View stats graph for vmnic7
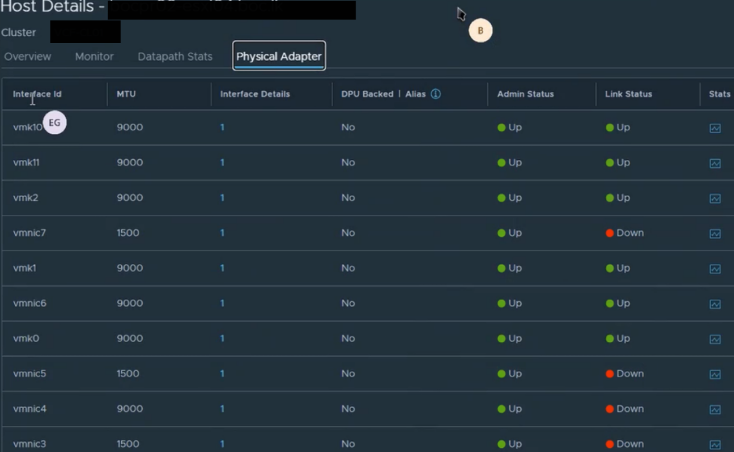This screenshot has width=734, height=452. tap(715, 234)
